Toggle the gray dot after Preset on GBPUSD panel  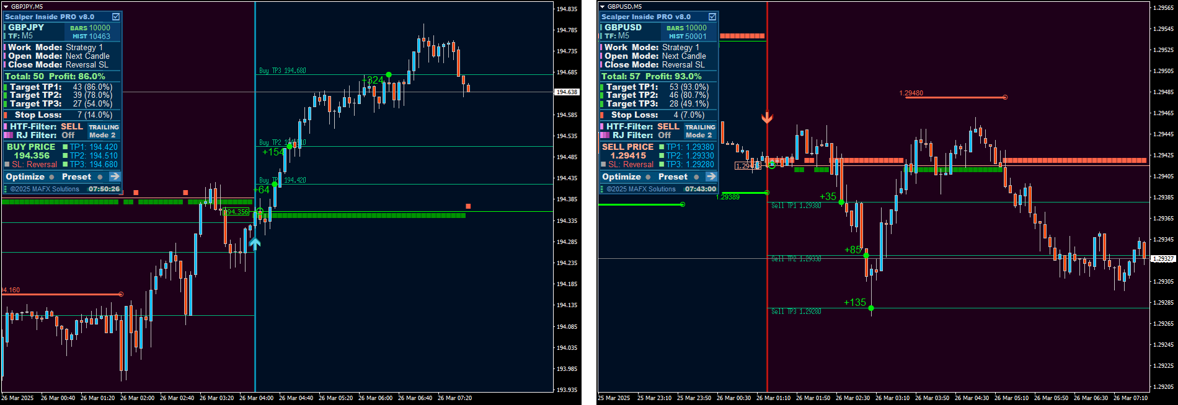tap(696, 177)
